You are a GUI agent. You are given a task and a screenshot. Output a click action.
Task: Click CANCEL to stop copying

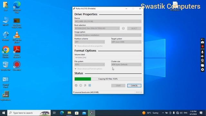pyautogui.click(x=134, y=86)
